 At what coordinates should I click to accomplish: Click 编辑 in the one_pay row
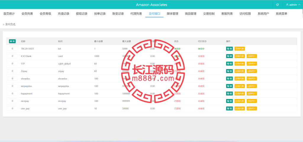(x=229, y=109)
